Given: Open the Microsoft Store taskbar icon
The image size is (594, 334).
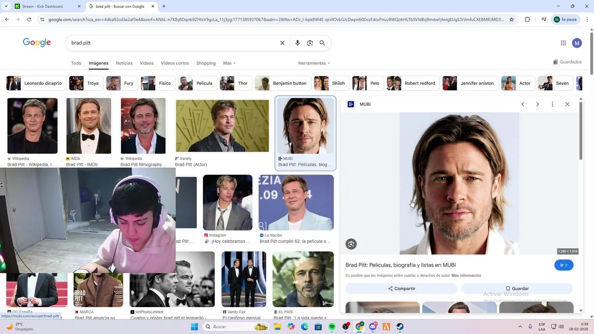Looking at the screenshot, I should coord(318,327).
